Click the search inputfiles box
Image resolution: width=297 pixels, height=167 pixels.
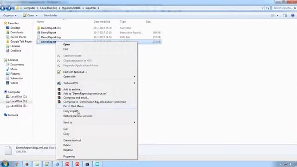pyautogui.click(x=284, y=8)
